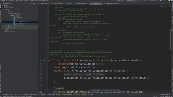The height and width of the screenshot is (97, 173).
Task: Click the Expand All icon in Project panel
Action: click(x=28, y=4)
